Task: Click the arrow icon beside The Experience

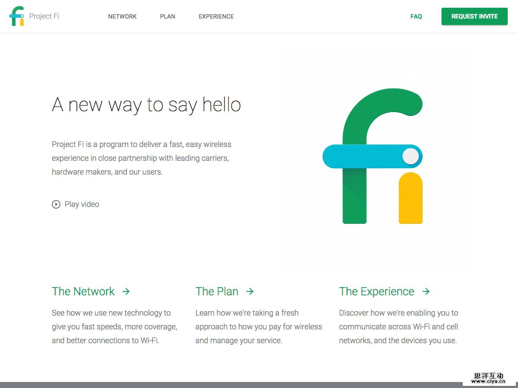Action: (426, 291)
